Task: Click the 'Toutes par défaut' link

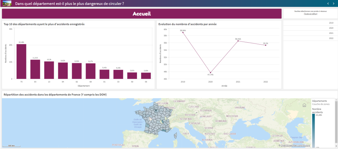Action: (x=310, y=14)
